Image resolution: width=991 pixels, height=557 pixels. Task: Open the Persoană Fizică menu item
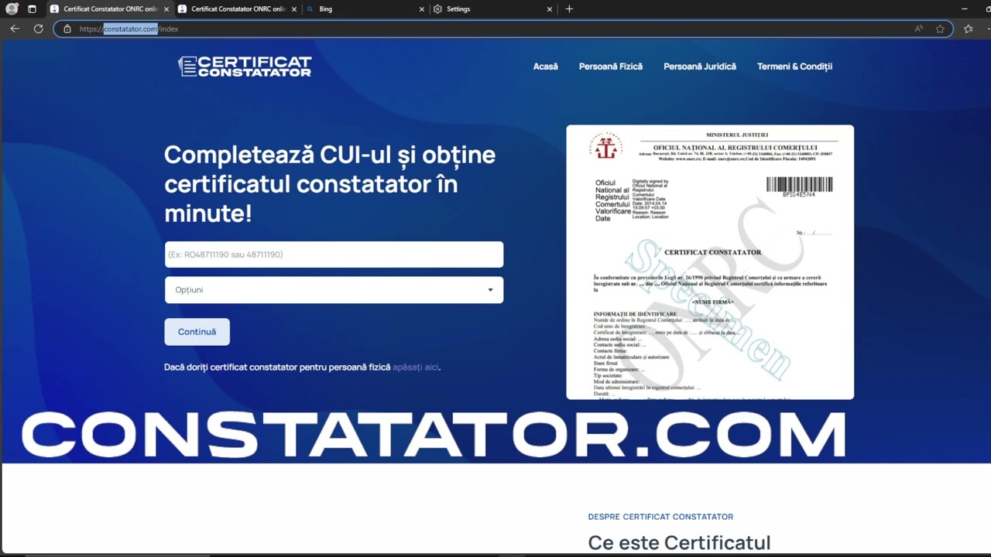point(611,67)
